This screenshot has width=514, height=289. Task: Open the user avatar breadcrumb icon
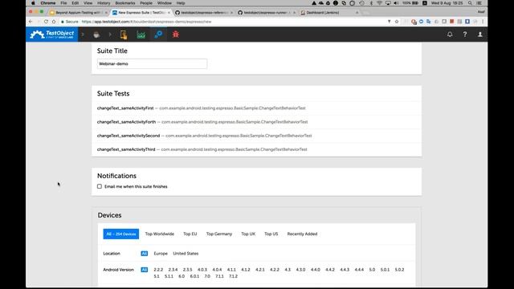coord(96,35)
